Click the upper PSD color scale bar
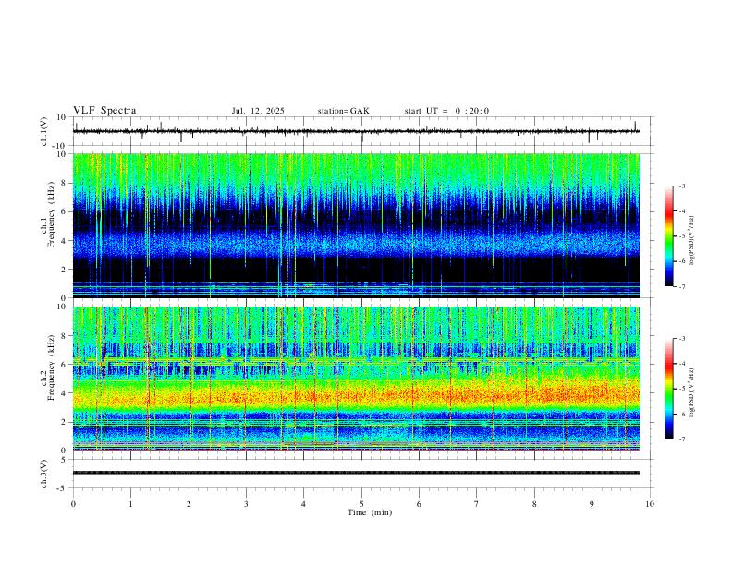The width and height of the screenshot is (732, 565). [668, 236]
